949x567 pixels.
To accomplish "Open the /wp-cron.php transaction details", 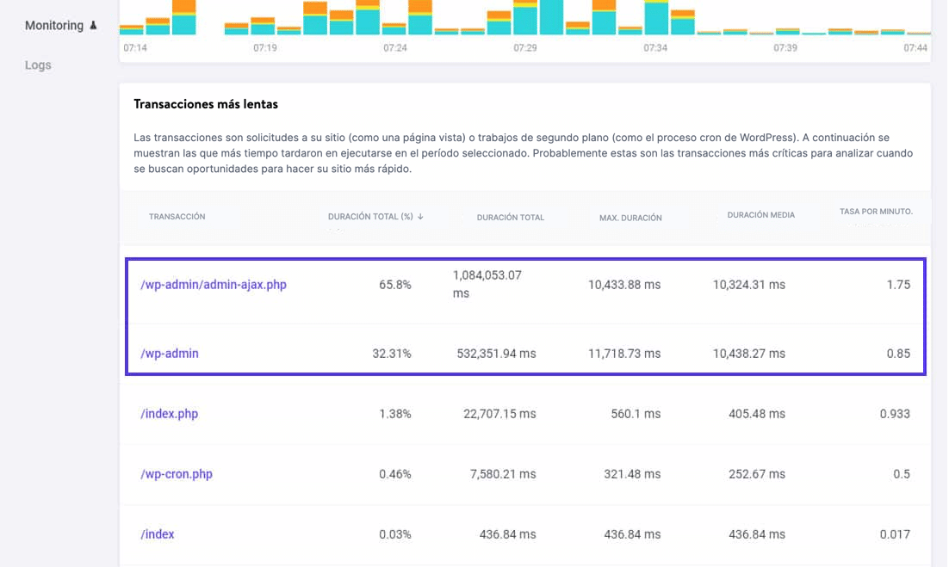I will pos(177,474).
